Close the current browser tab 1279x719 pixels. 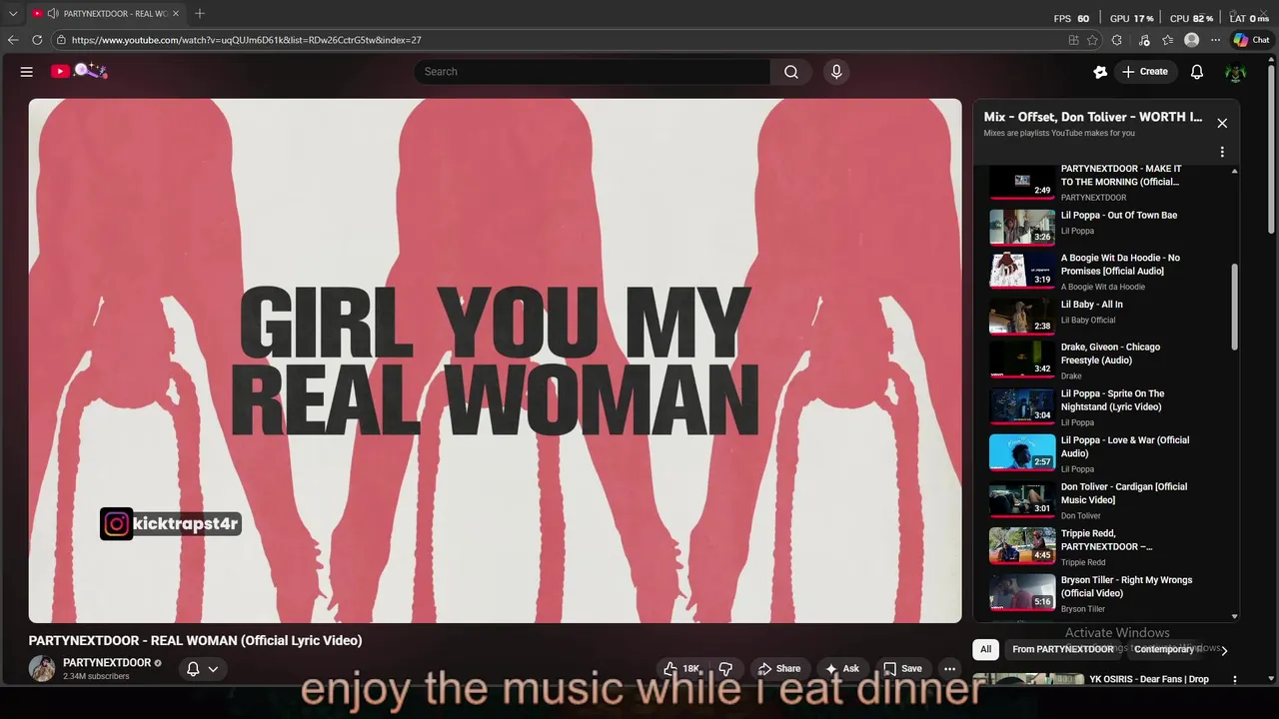tap(176, 13)
